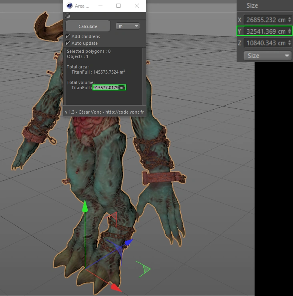Click the blue Z-axis arrow on gizmo
293x296 pixels.
click(x=128, y=242)
